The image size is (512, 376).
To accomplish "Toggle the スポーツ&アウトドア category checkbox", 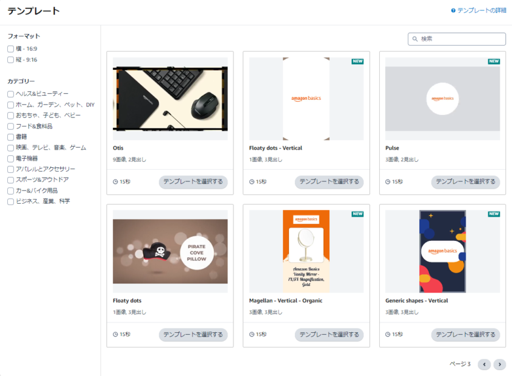I will 10,180.
